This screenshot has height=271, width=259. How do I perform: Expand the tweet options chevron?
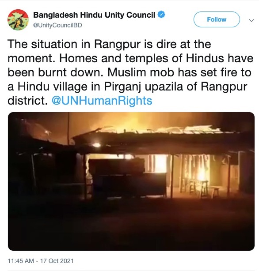[251, 20]
